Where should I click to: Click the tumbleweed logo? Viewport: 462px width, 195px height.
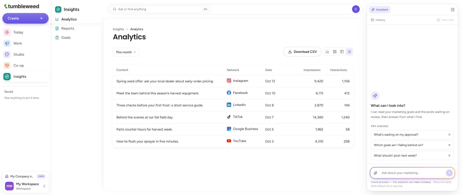pyautogui.click(x=21, y=6)
